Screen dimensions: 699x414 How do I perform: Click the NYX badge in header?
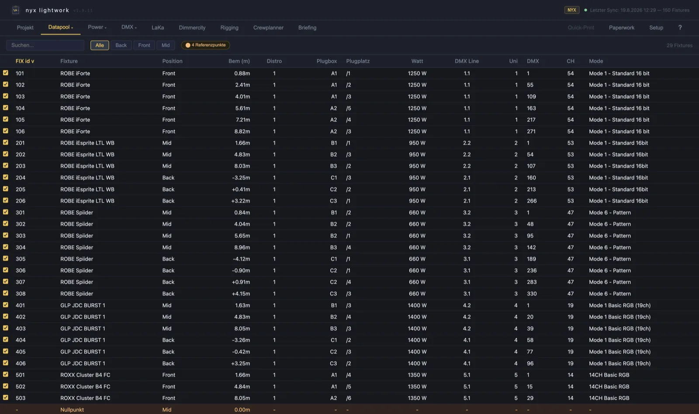click(572, 10)
